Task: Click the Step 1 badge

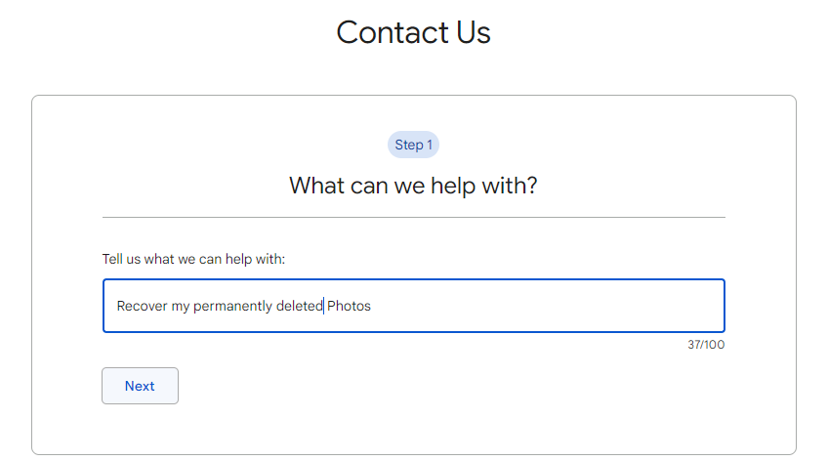Action: (413, 145)
